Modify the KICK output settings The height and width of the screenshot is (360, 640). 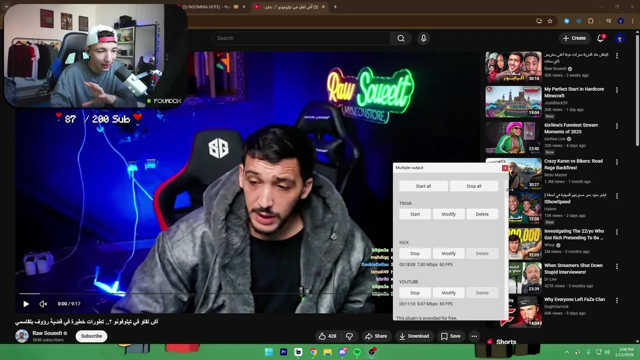[x=448, y=253]
